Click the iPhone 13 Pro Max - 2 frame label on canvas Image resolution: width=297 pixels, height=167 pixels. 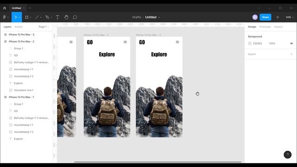point(96,35)
